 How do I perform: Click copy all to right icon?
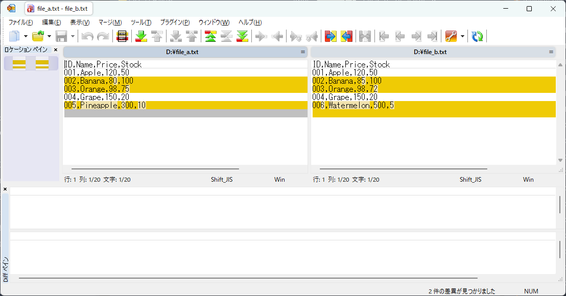point(331,36)
